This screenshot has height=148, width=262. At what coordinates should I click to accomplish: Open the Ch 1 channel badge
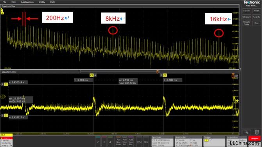(6, 140)
